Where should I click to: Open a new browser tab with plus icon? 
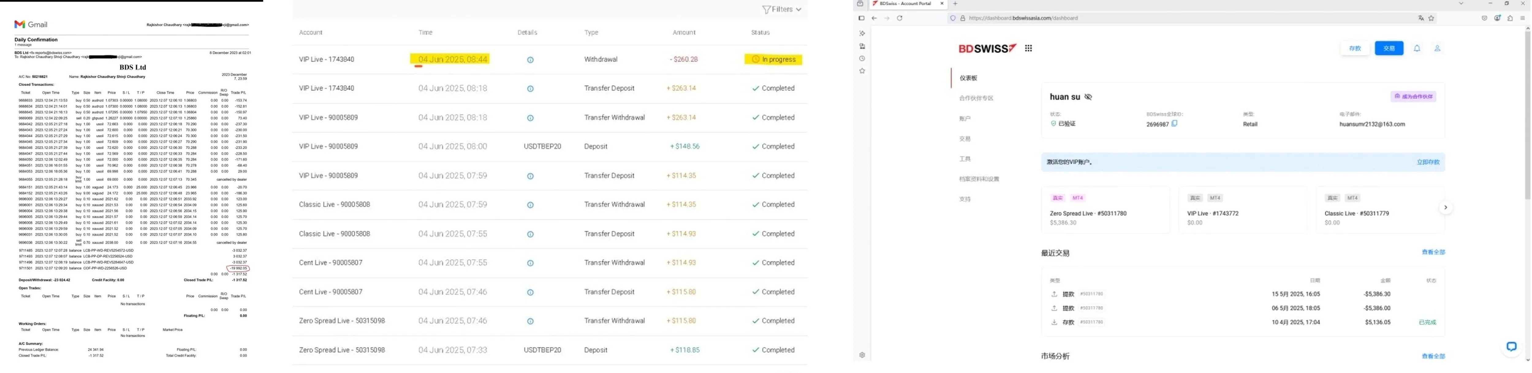(955, 4)
